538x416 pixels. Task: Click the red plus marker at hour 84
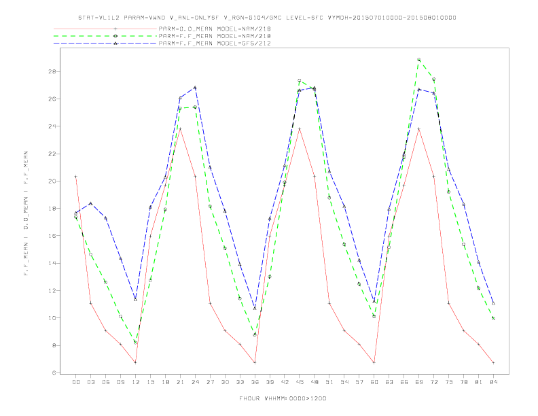point(493,362)
